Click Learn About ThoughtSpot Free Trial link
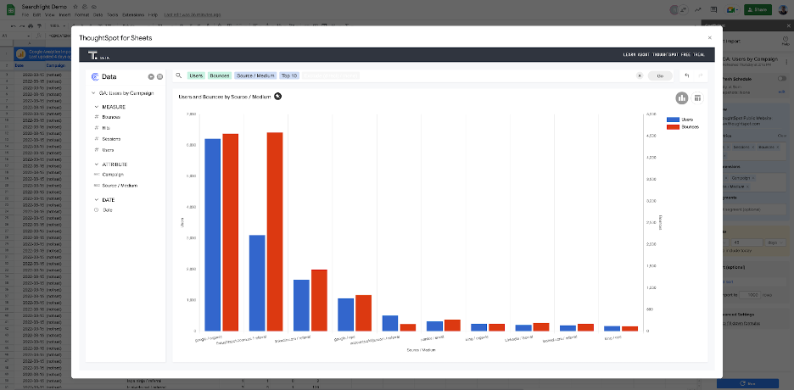 [x=666, y=54]
